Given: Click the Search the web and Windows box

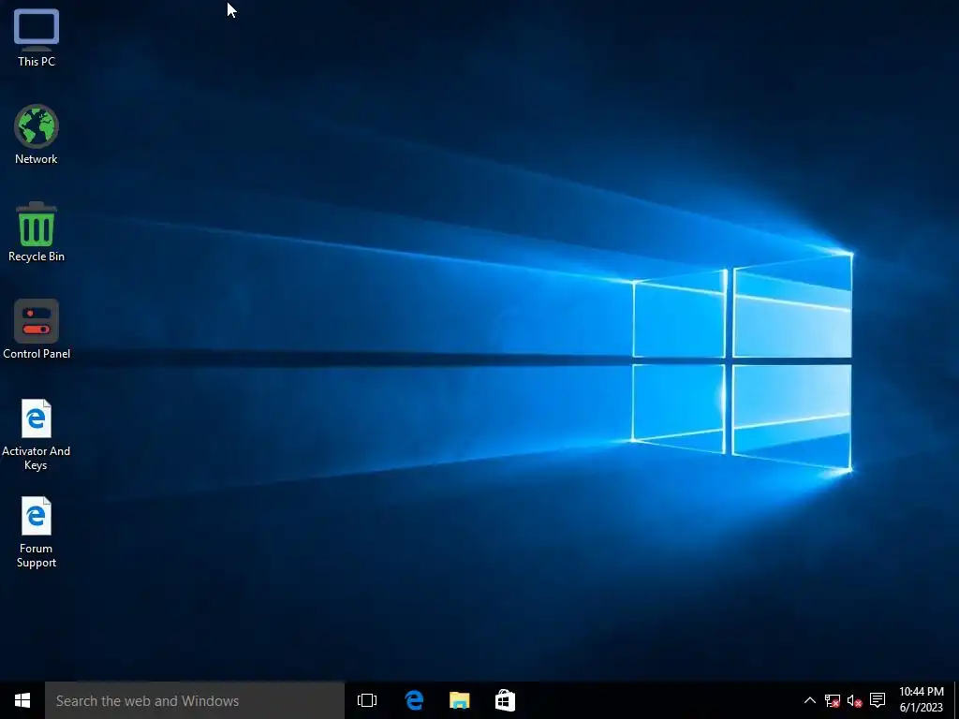Looking at the screenshot, I should click(195, 700).
